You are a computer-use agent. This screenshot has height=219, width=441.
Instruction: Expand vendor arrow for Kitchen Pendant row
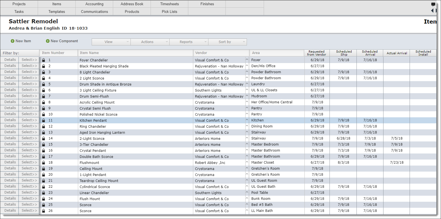click(247, 120)
